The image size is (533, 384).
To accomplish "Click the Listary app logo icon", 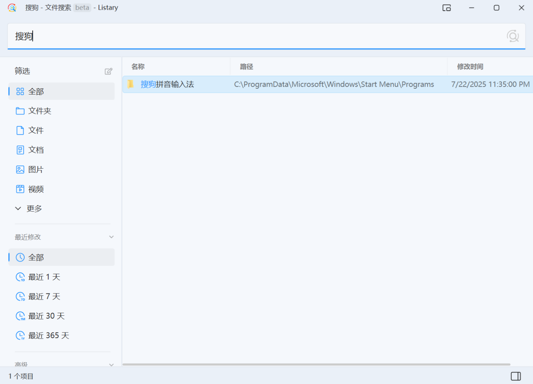I will point(12,8).
